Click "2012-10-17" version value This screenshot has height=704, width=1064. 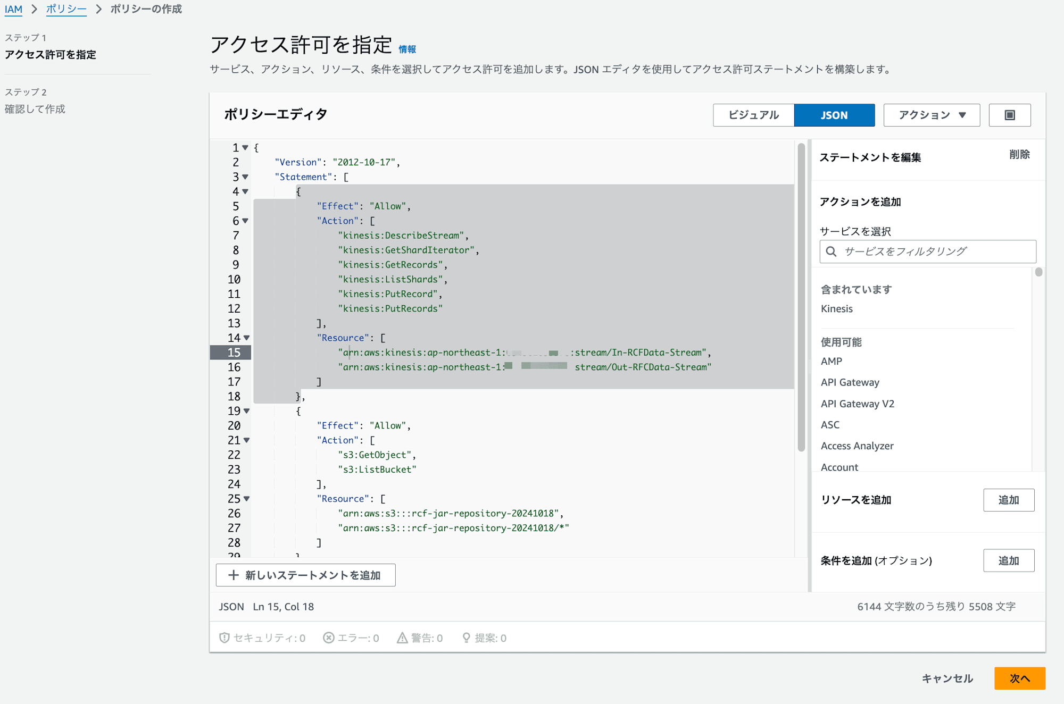(x=364, y=162)
